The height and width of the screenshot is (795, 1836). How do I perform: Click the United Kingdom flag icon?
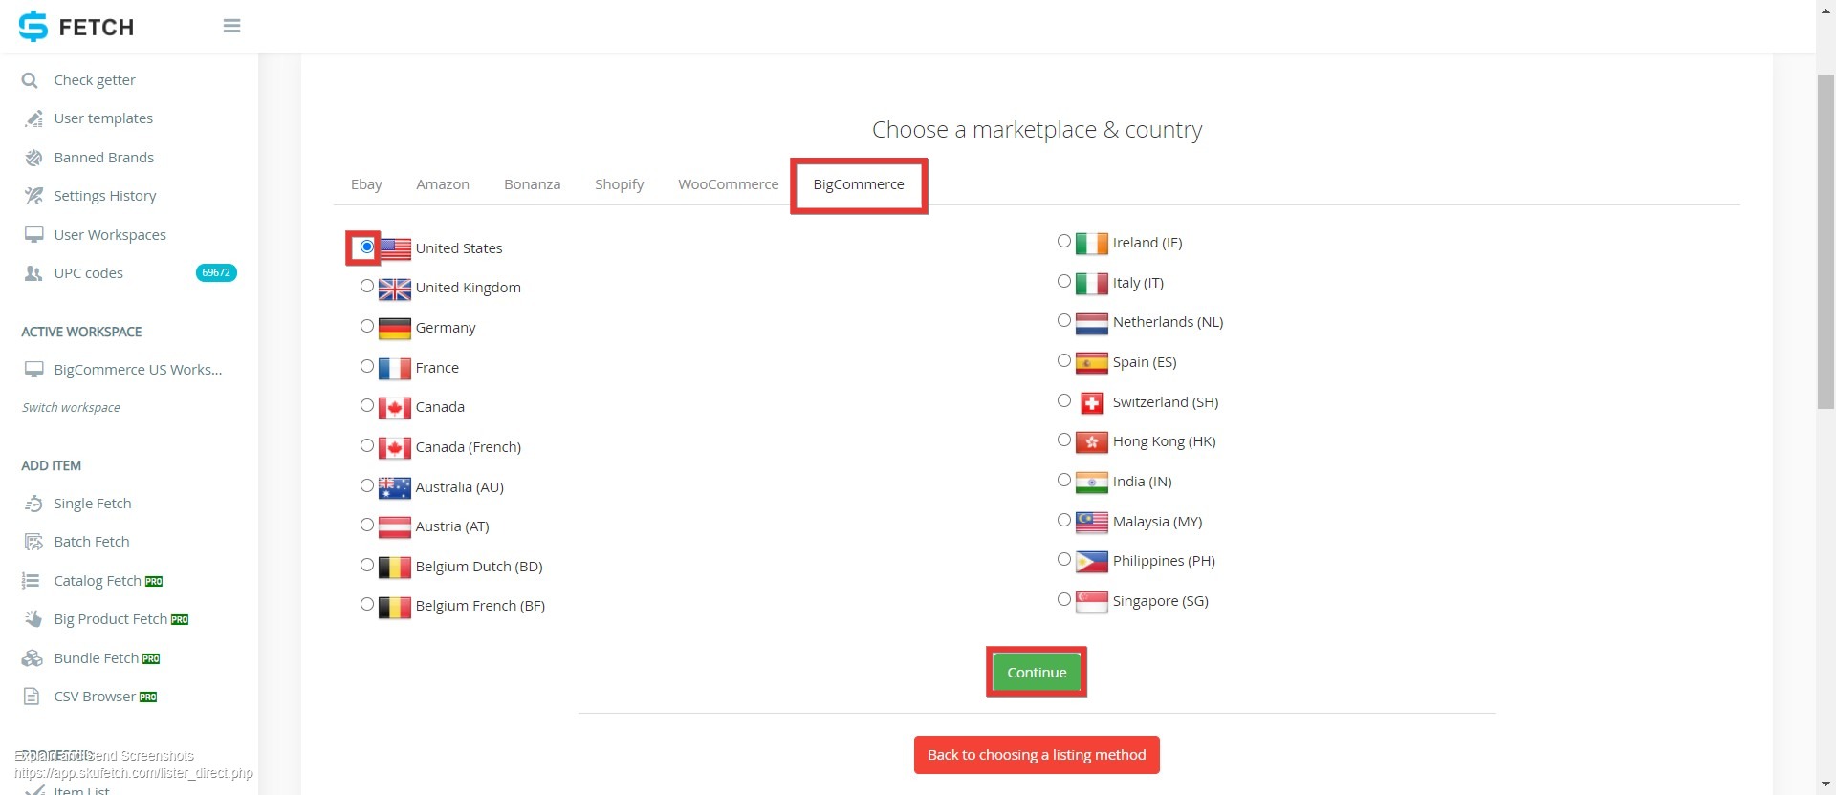pyautogui.click(x=395, y=289)
